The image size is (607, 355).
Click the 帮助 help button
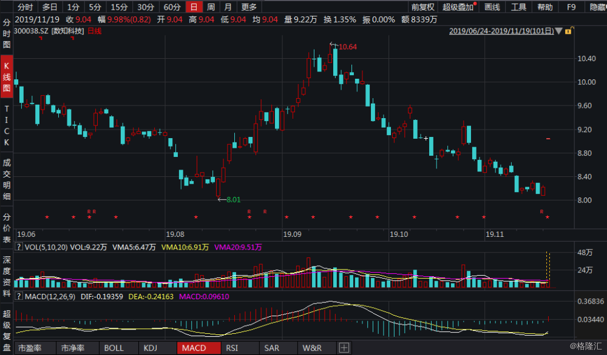tap(544, 7)
